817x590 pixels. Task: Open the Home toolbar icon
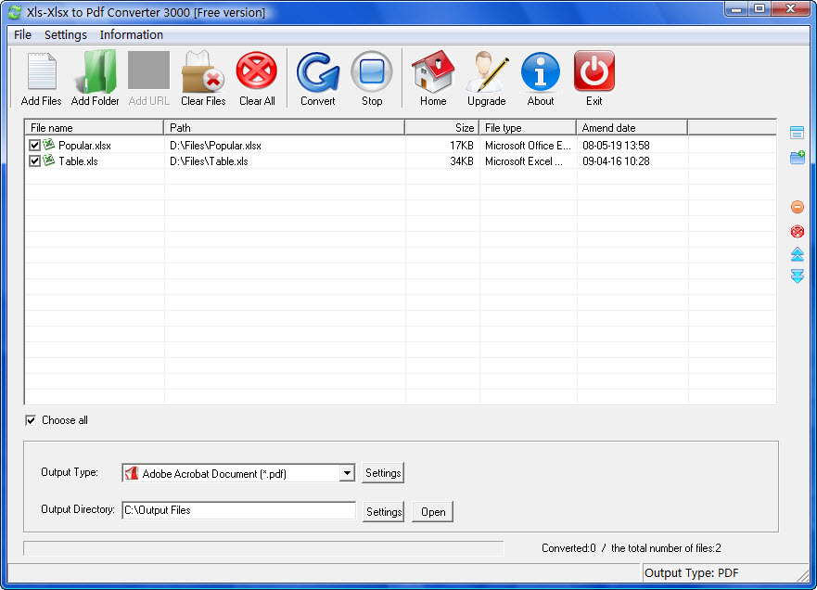(x=433, y=71)
